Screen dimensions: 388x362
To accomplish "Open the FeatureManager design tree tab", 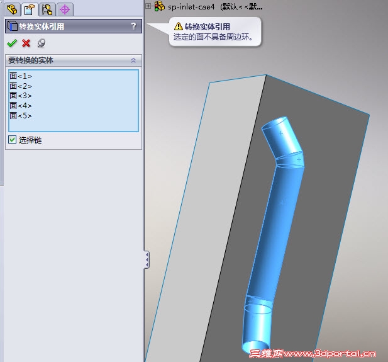I will [12, 9].
